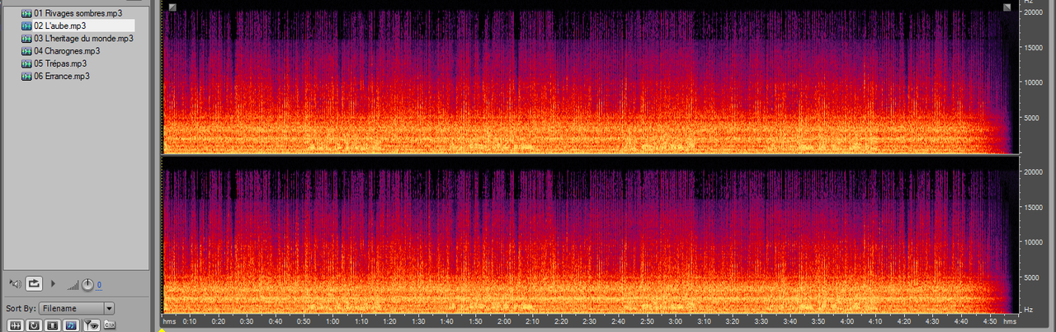Viewport: 1056px width, 332px height.
Task: Select file 05 Trépas.mp3
Action: [x=60, y=63]
